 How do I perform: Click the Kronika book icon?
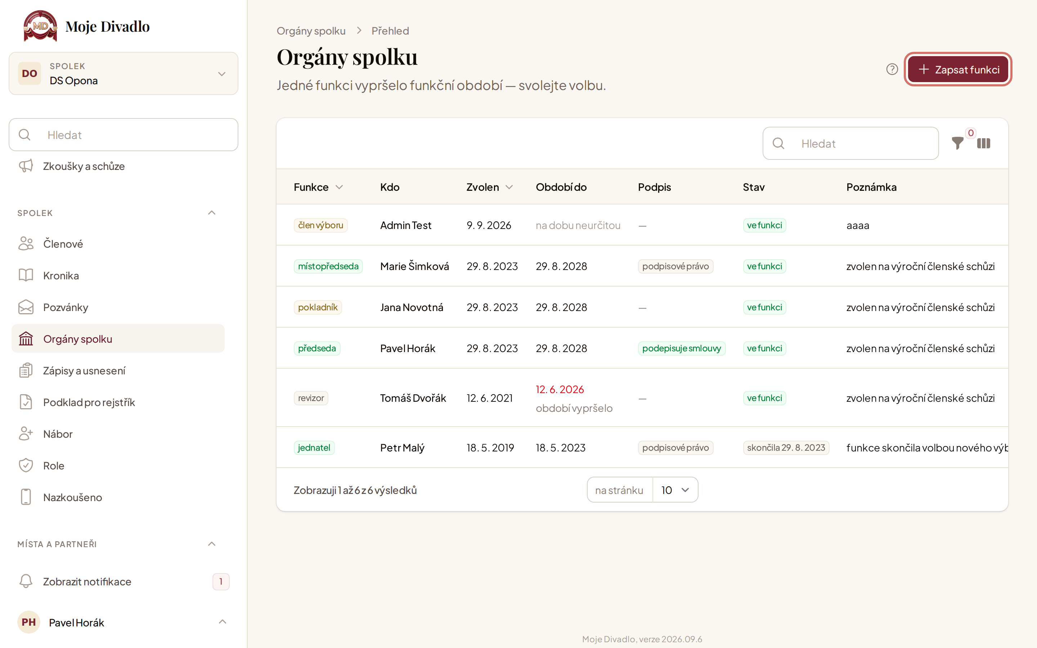click(26, 275)
